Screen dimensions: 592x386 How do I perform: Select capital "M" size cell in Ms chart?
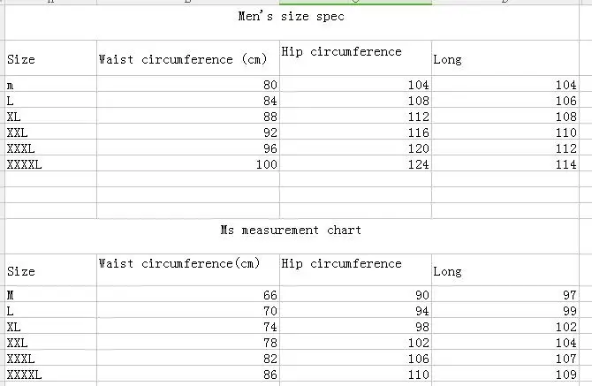click(x=50, y=294)
